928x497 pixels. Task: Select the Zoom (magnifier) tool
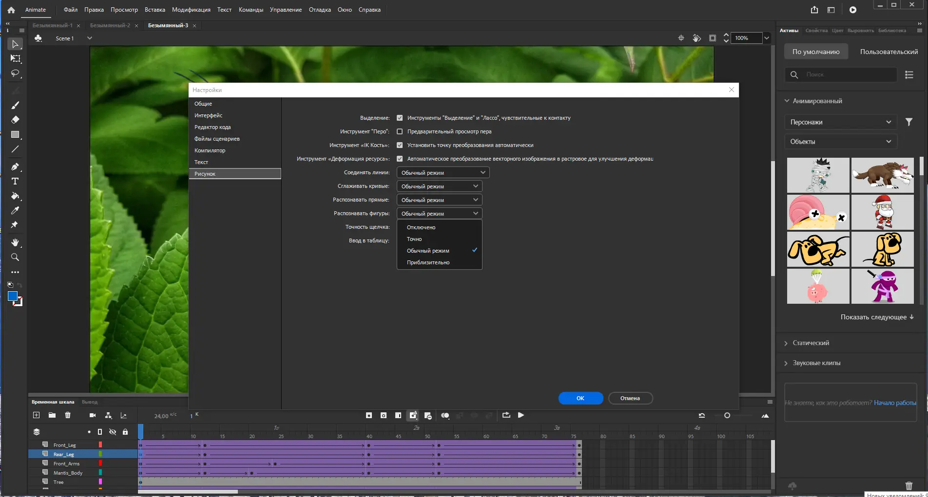click(x=15, y=257)
